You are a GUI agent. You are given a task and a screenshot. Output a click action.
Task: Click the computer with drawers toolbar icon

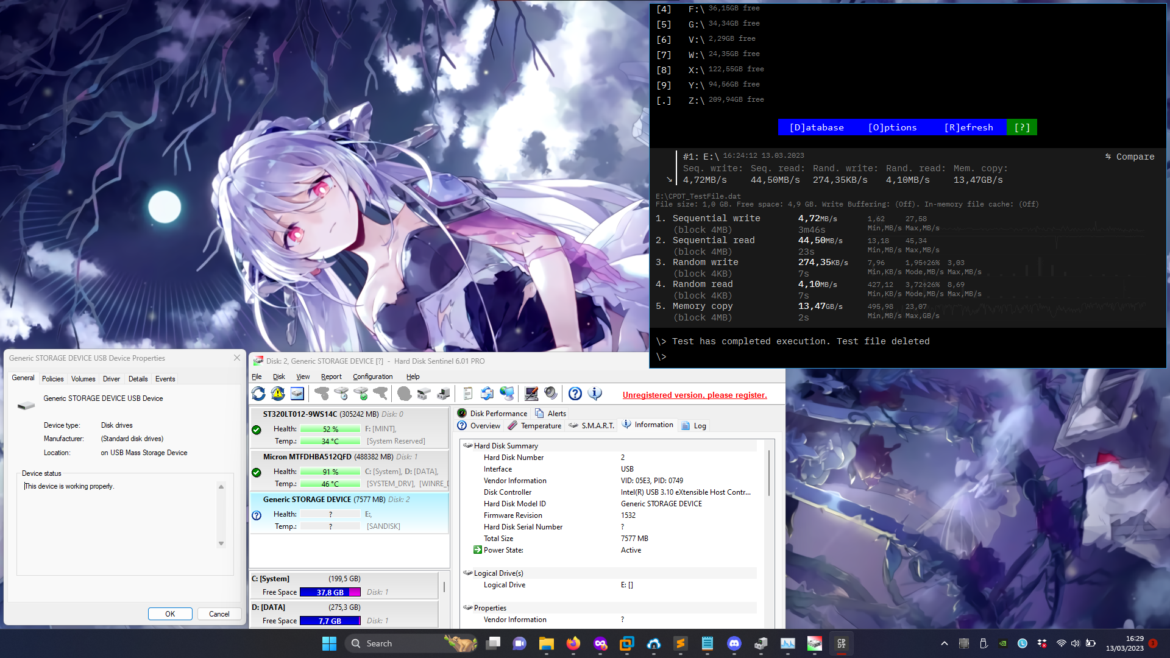tap(444, 394)
